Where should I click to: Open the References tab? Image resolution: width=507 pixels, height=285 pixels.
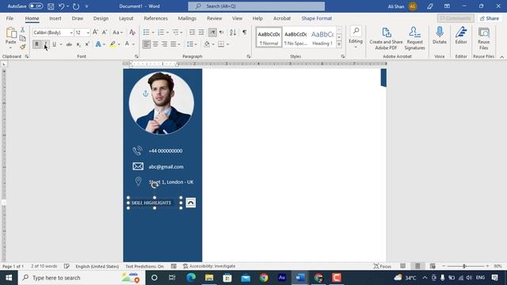click(x=155, y=18)
